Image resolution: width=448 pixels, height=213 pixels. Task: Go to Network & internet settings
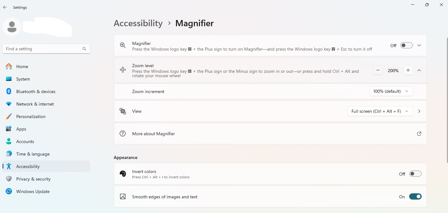[35, 104]
